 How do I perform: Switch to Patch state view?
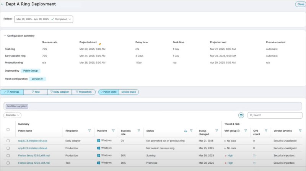coord(109,92)
